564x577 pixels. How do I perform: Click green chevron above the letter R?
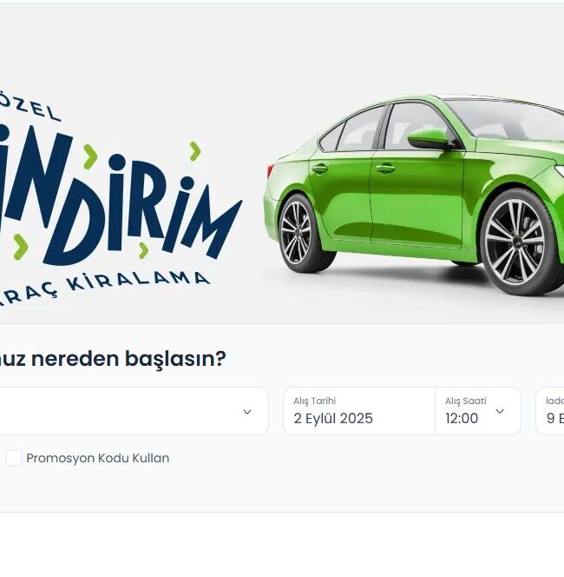195,151
